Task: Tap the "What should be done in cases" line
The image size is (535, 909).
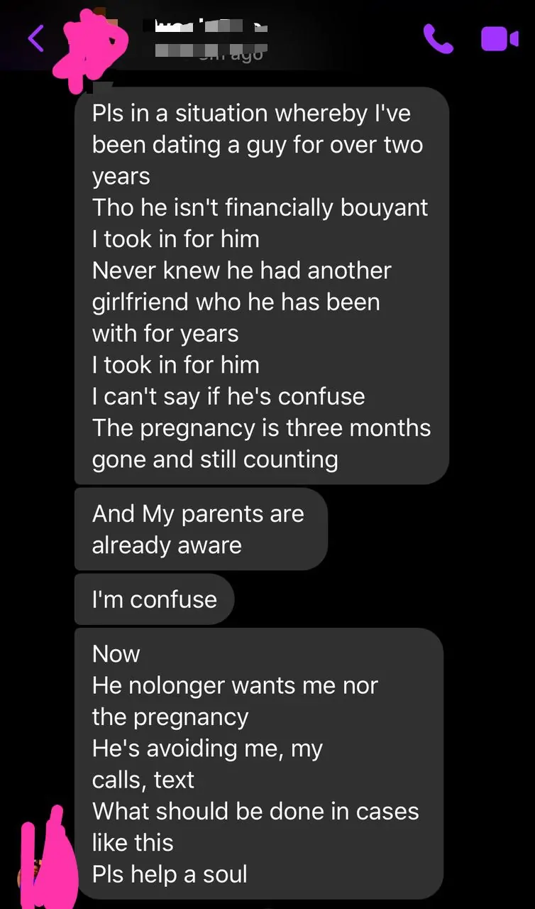Action: (255, 811)
